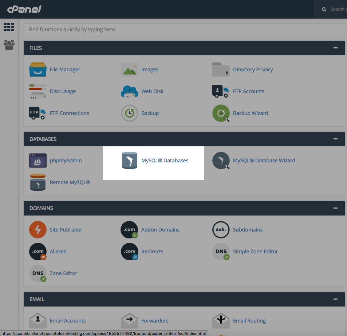Collapse the Databases section
The height and width of the screenshot is (336, 347).
point(335,139)
